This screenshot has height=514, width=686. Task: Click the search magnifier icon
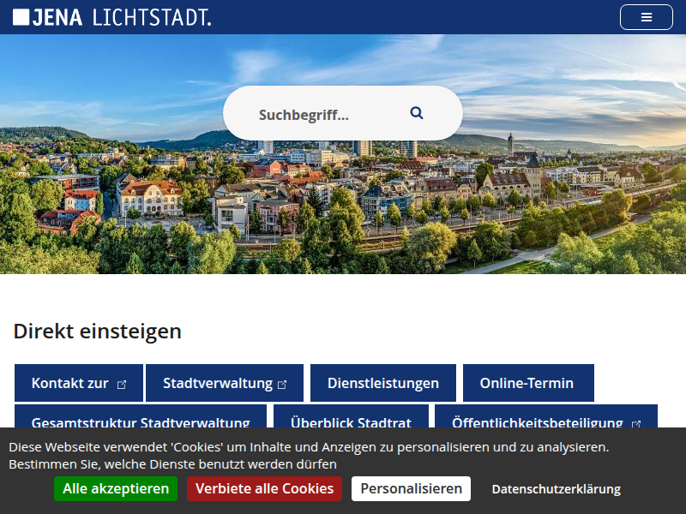pos(417,112)
